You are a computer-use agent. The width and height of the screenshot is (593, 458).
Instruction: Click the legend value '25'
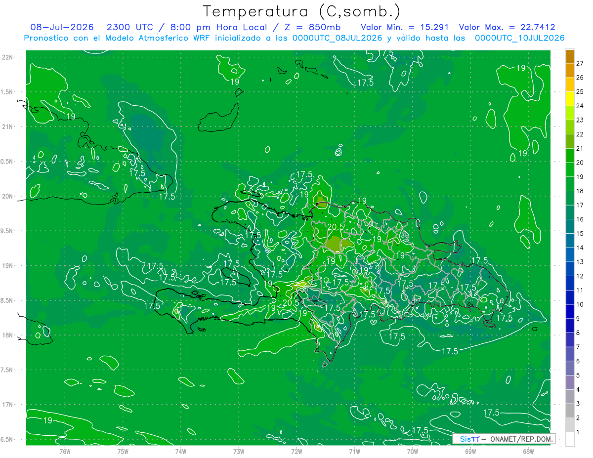pos(580,91)
